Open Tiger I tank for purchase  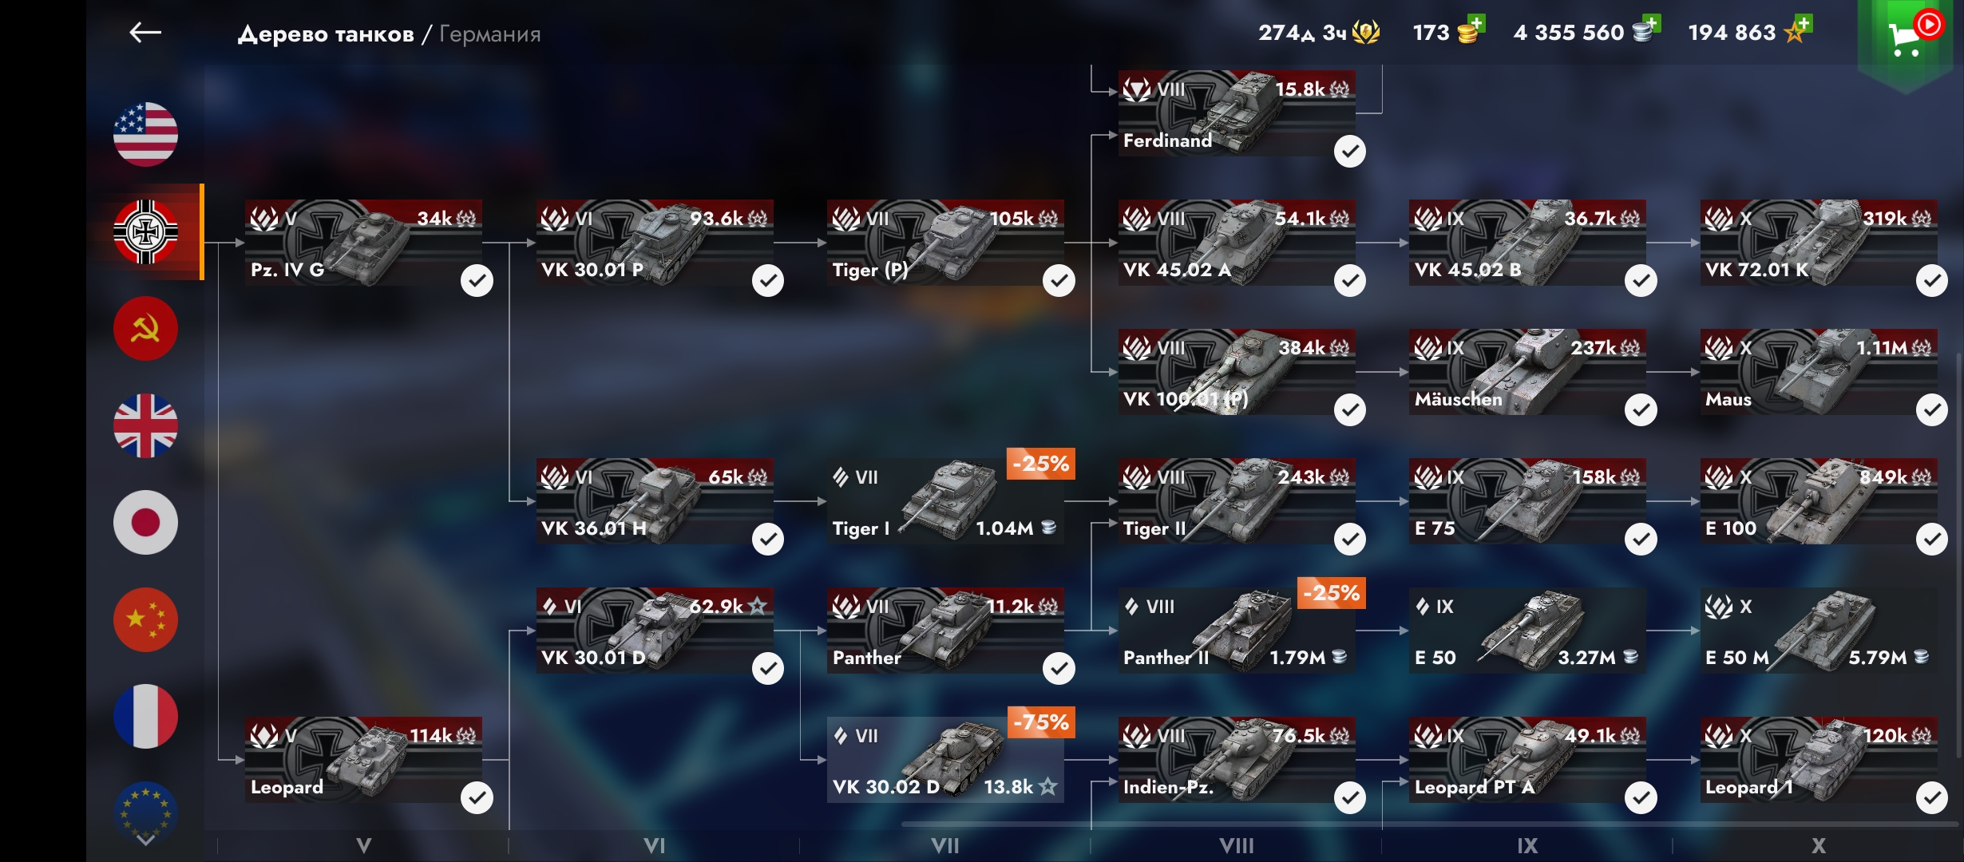tap(945, 502)
